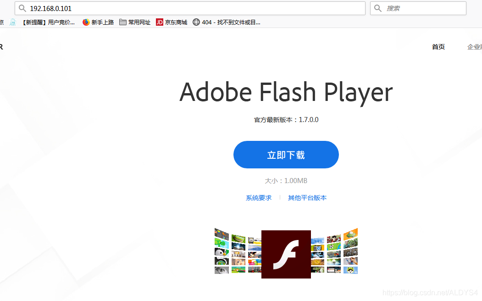
Task: Click the address bar magnifier icon
Action: [x=22, y=8]
